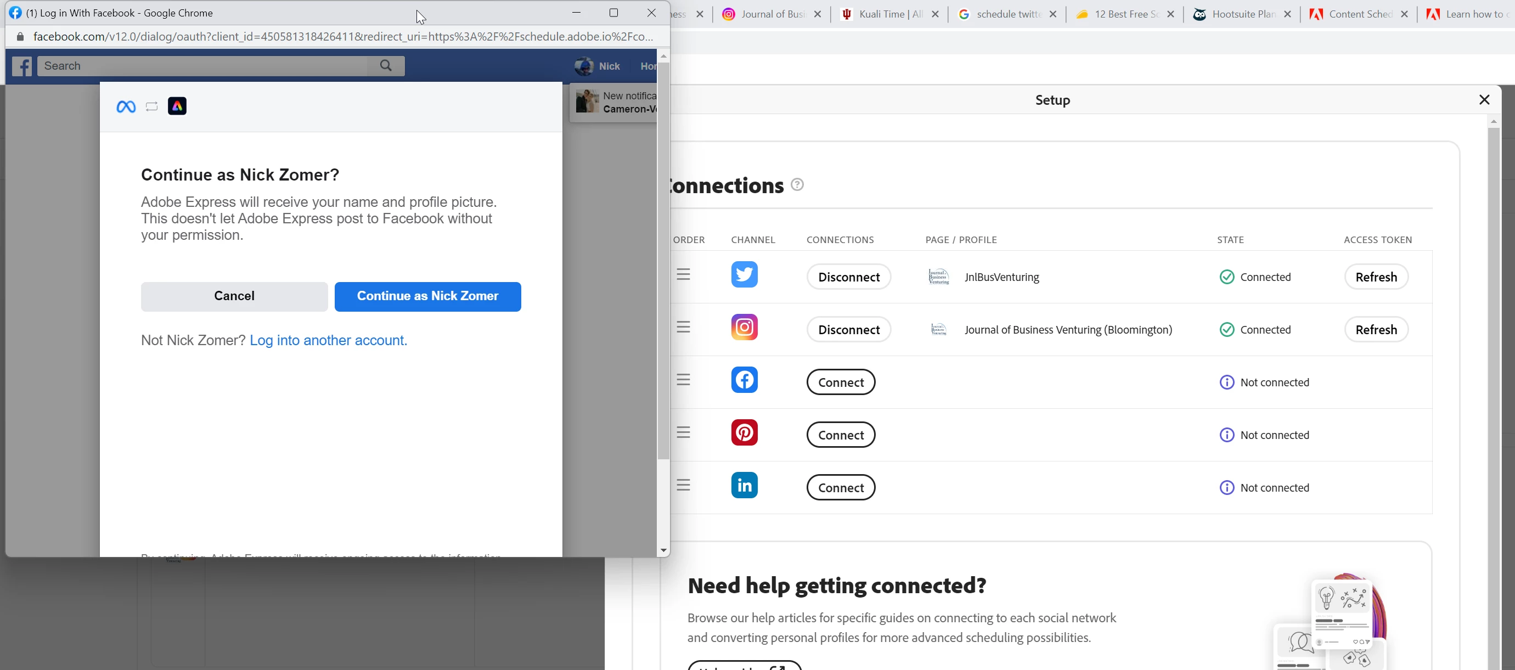Click the Adobe Express app icon in dialog
The width and height of the screenshot is (1515, 670).
coord(177,106)
